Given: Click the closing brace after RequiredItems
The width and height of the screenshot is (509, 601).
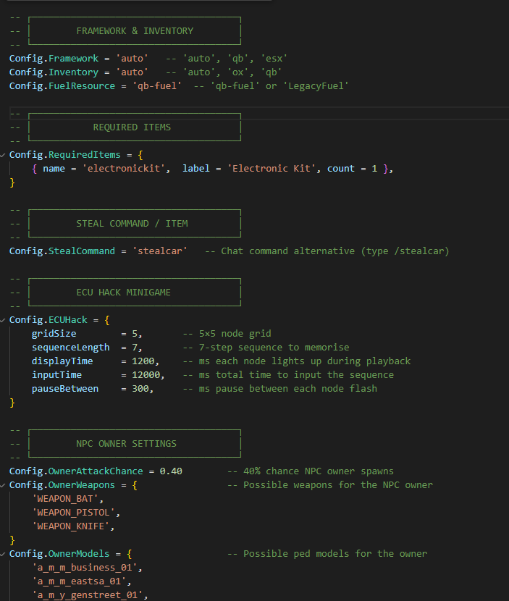Looking at the screenshot, I should point(12,182).
